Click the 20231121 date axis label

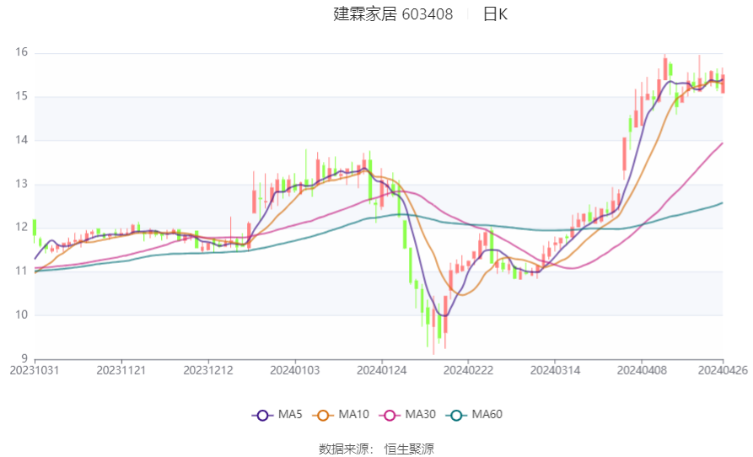pos(121,371)
